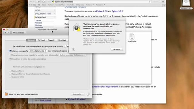Click the Safari Lector reader button
194x109 pixels.
point(156,2)
